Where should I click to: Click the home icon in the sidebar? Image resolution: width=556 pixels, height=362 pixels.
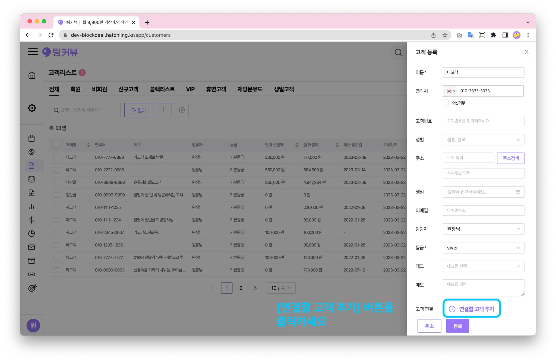click(32, 75)
